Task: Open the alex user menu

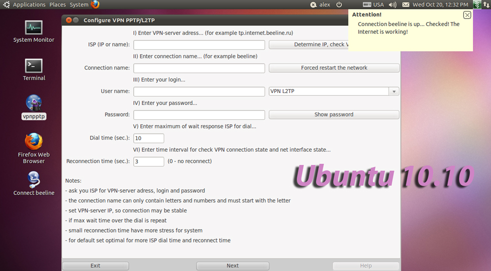Action: pos(325,4)
